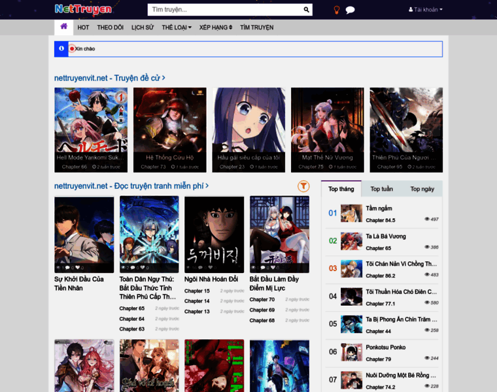497x392 pixels.
Task: Toggle the lightbulb dark mode icon
Action: (x=337, y=10)
